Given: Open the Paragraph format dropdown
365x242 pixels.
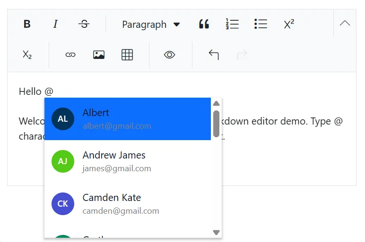Looking at the screenshot, I should click(x=151, y=25).
